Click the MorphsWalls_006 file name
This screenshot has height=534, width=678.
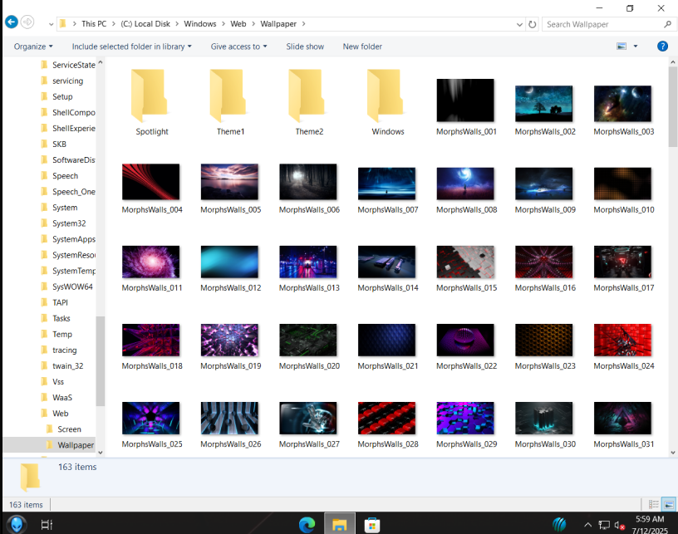[x=309, y=209]
